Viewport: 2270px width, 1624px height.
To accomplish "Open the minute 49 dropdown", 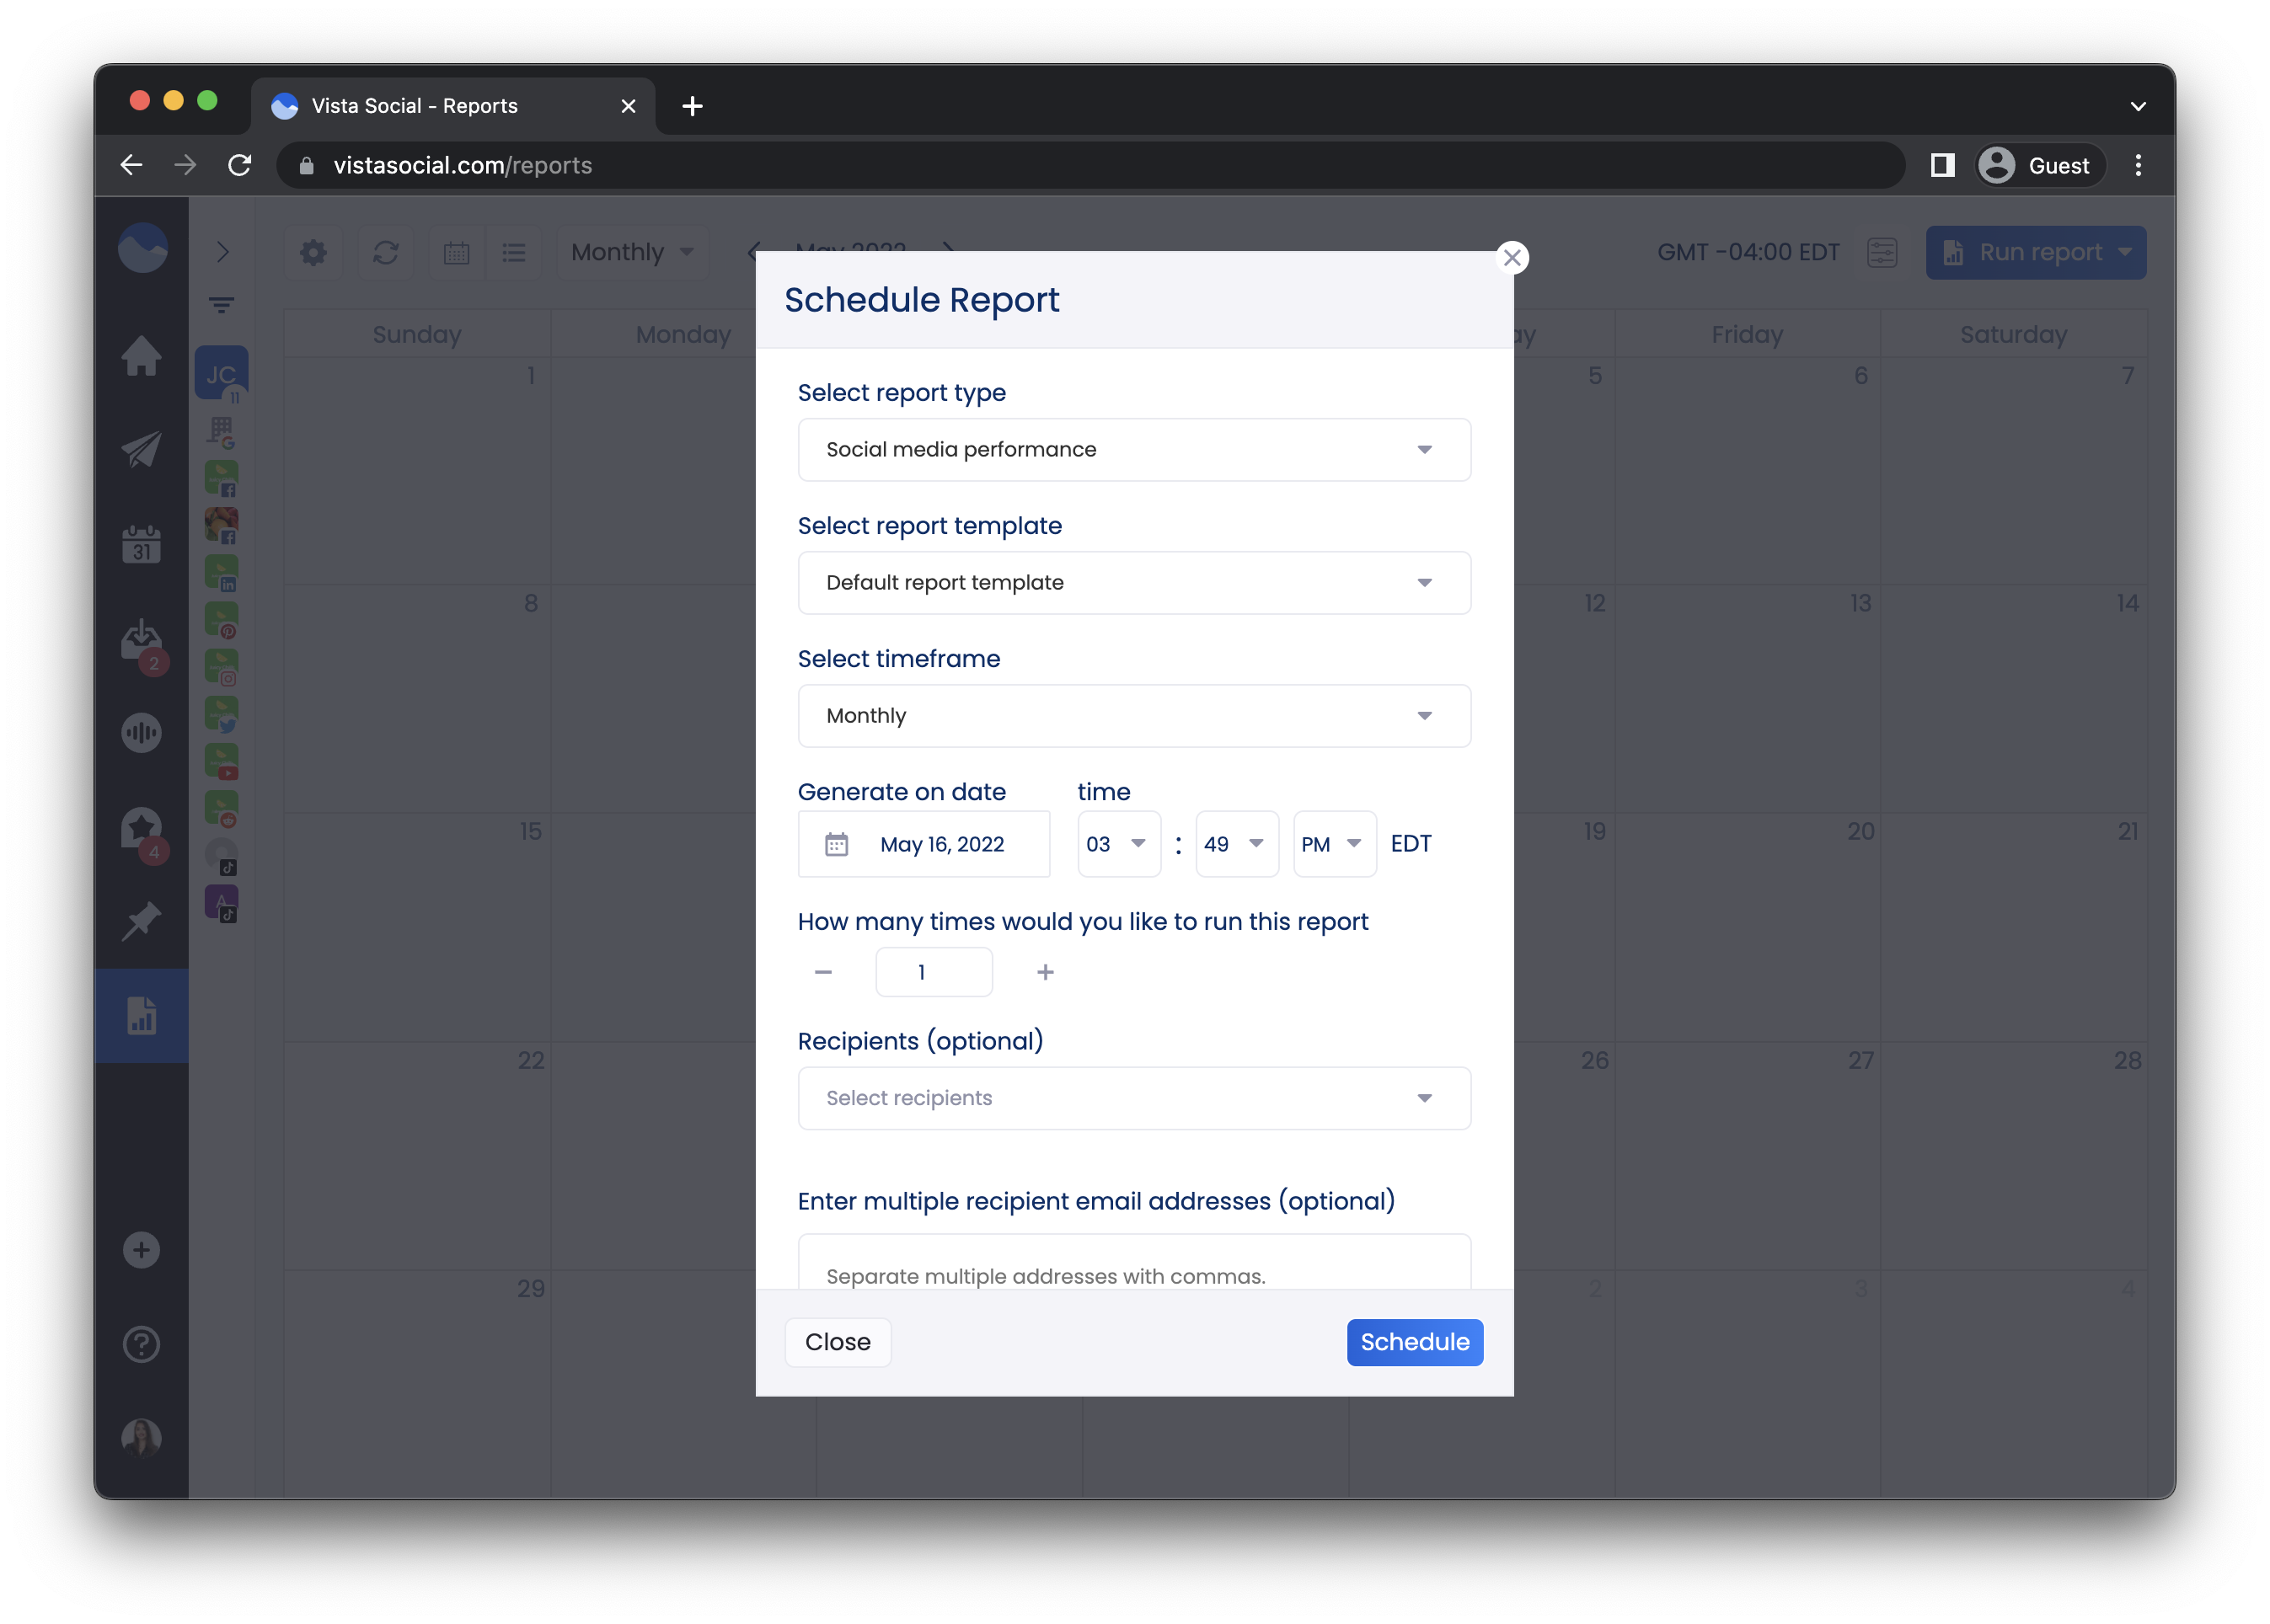I will [x=1237, y=844].
